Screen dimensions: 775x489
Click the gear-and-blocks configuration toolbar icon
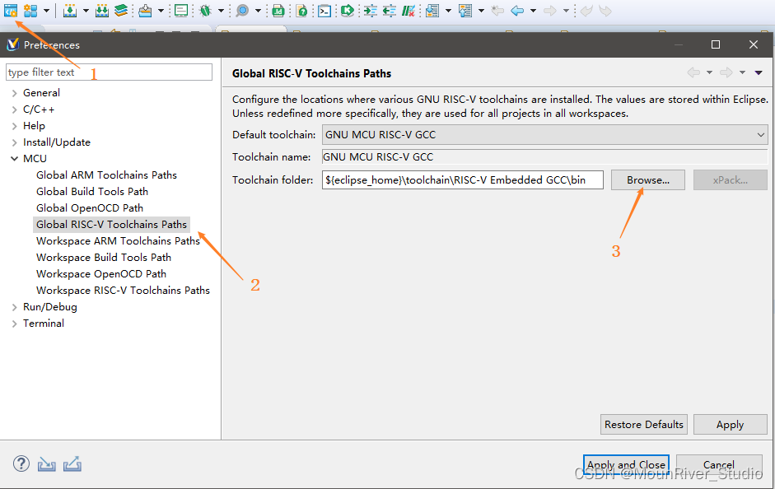tap(30, 11)
